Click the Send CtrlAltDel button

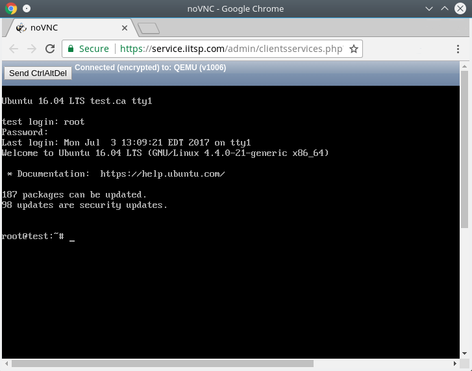coord(38,73)
